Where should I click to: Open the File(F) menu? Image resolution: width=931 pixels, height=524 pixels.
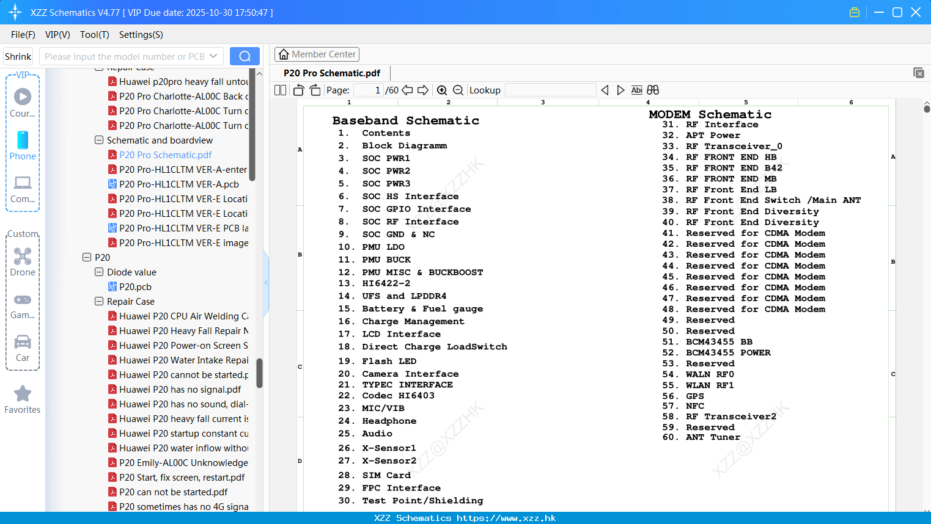pos(23,35)
